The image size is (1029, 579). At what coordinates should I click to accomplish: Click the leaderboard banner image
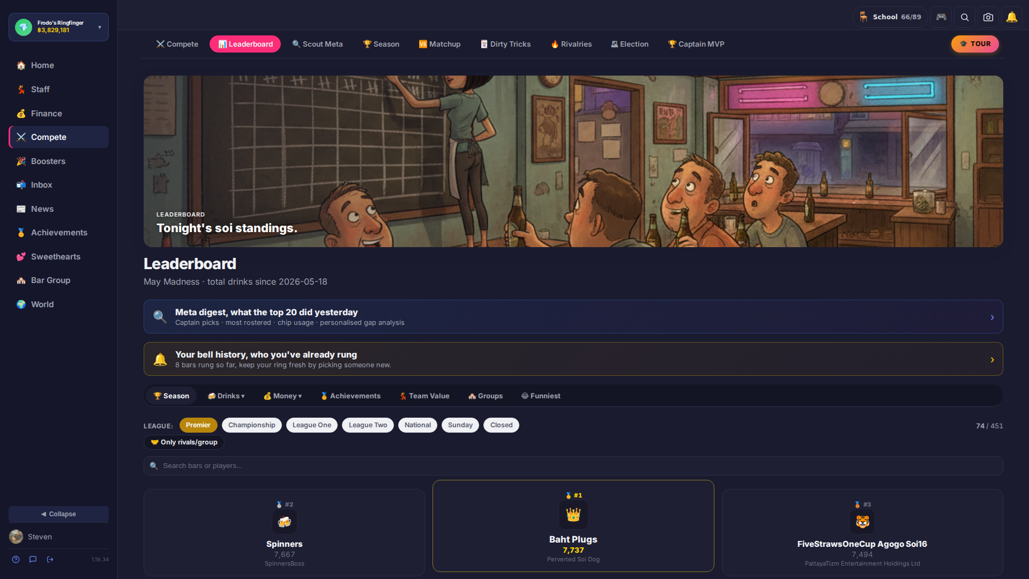(573, 161)
